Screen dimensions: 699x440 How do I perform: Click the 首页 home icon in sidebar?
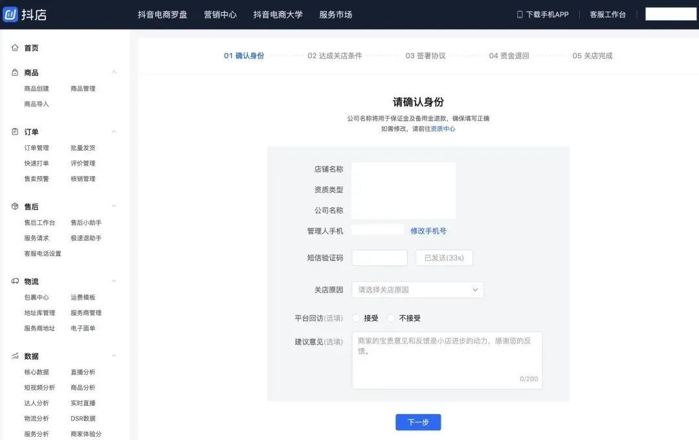click(15, 47)
